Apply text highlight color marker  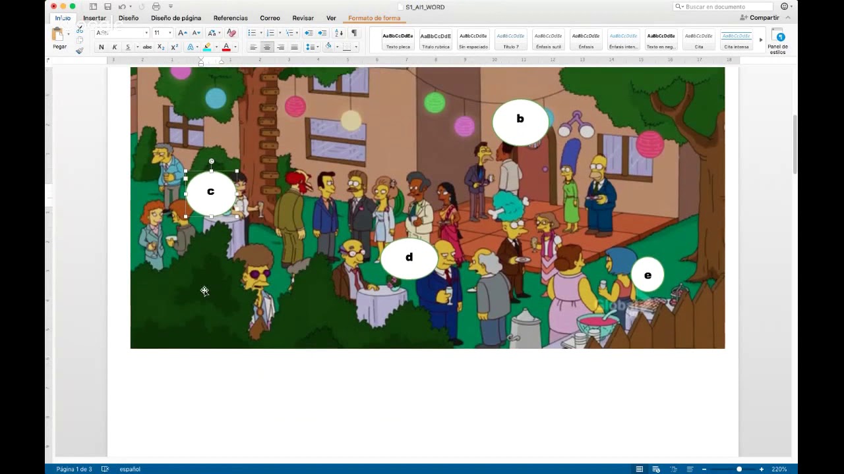point(207,47)
